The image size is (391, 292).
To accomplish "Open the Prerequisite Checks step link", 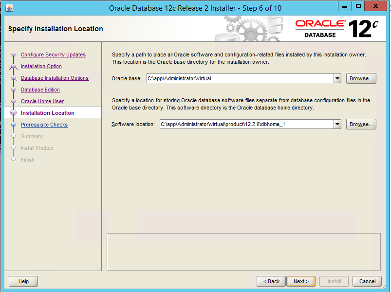I will point(44,125).
